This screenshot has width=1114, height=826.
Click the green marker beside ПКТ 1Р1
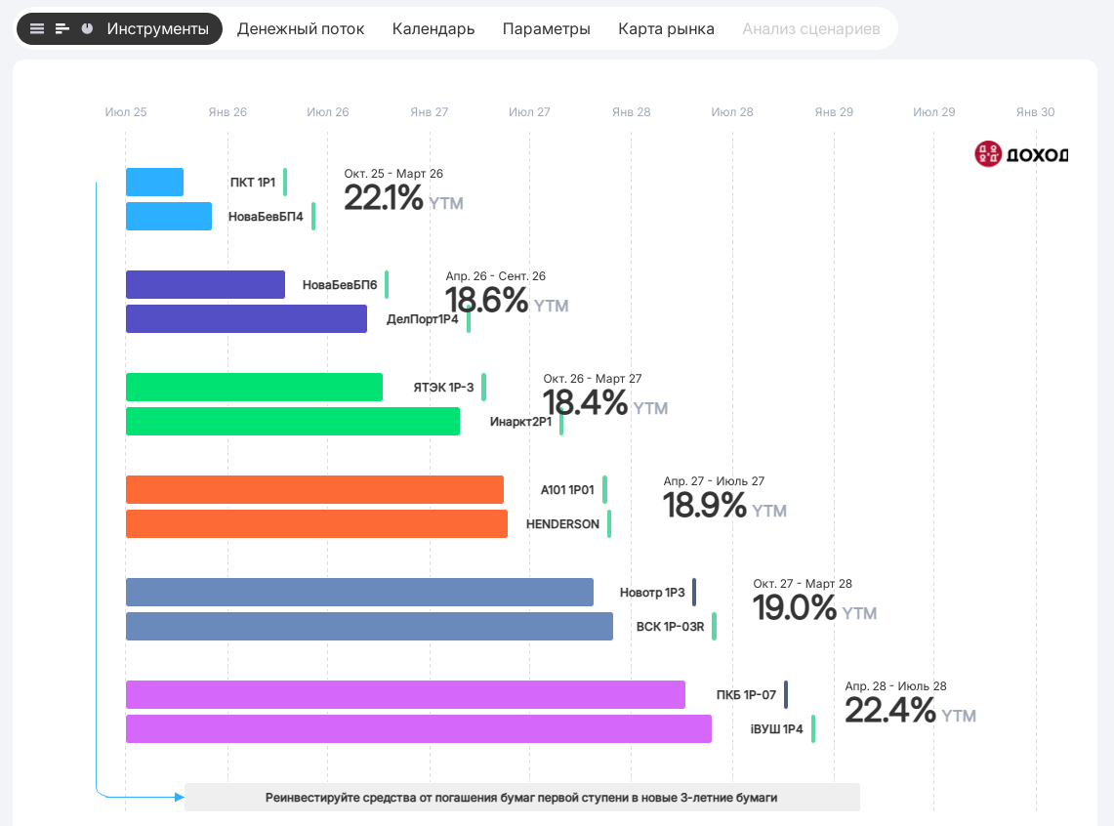coord(285,182)
